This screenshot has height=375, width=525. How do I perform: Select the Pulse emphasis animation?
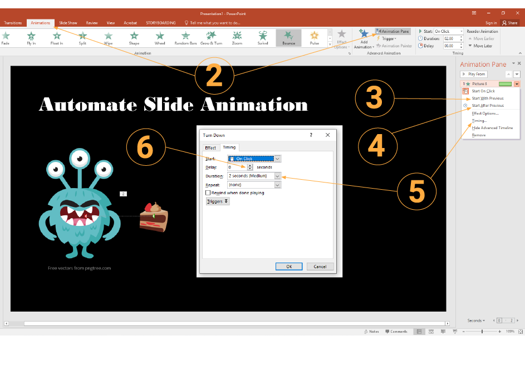pos(315,37)
